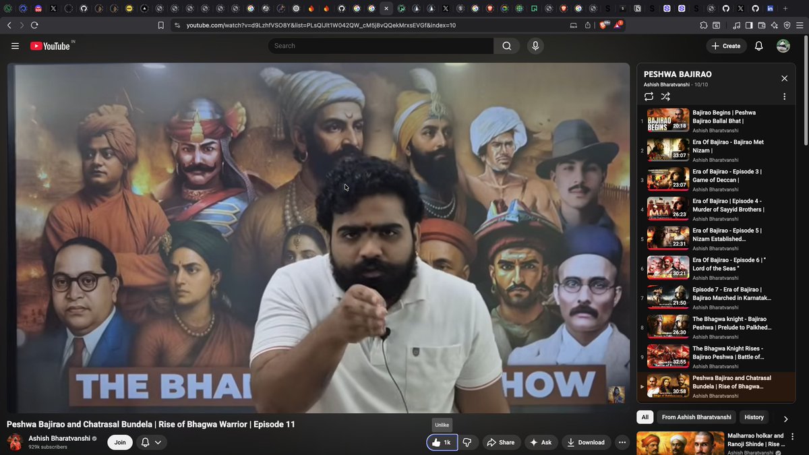Open Ashish Bharatvanshi channel avatar
The image size is (809, 455).
click(15, 442)
